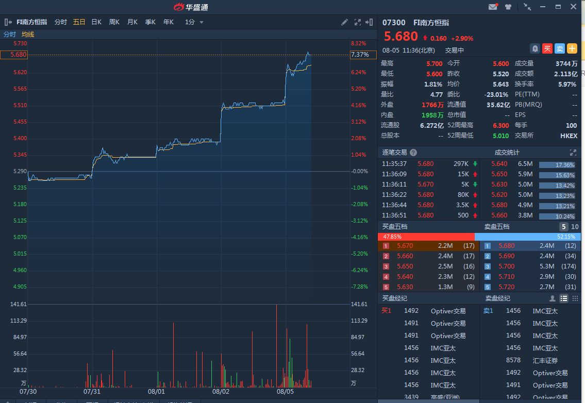Click the blue 卖 sell button
This screenshot has height=403, width=585.
[560, 48]
